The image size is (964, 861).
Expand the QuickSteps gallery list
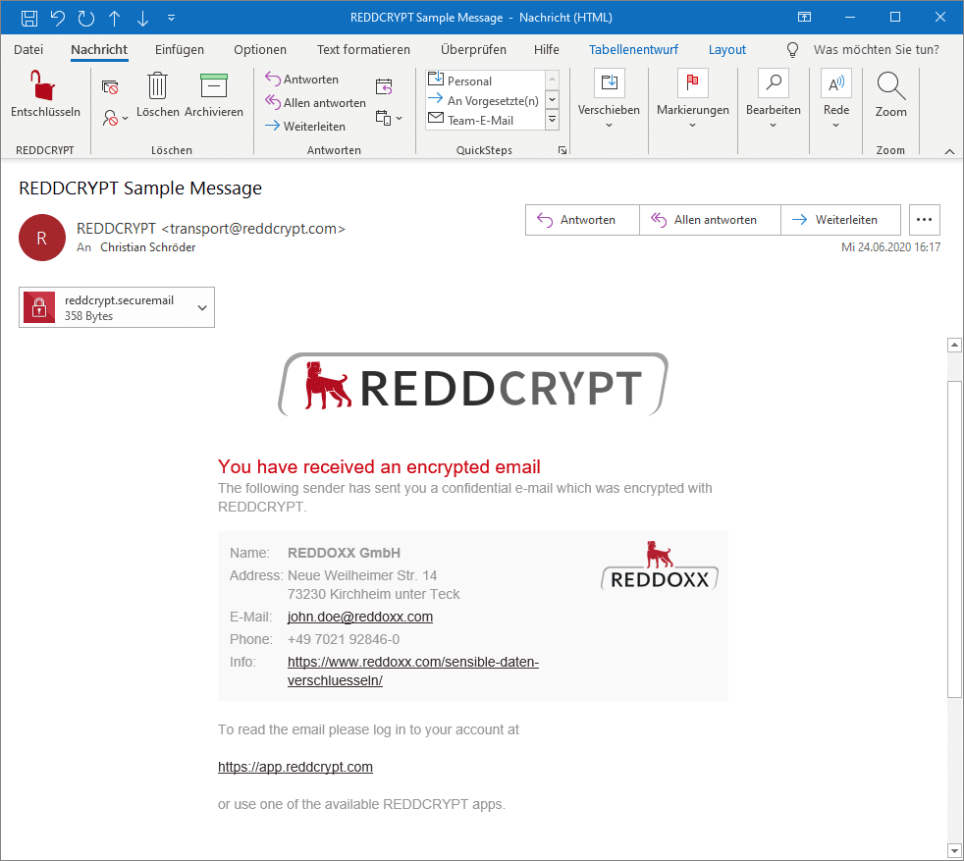coord(552,120)
